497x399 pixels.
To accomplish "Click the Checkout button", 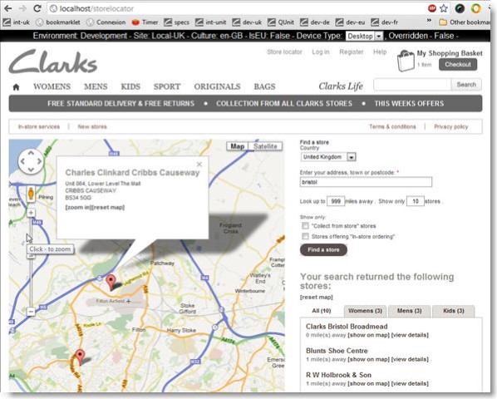I will coord(458,65).
